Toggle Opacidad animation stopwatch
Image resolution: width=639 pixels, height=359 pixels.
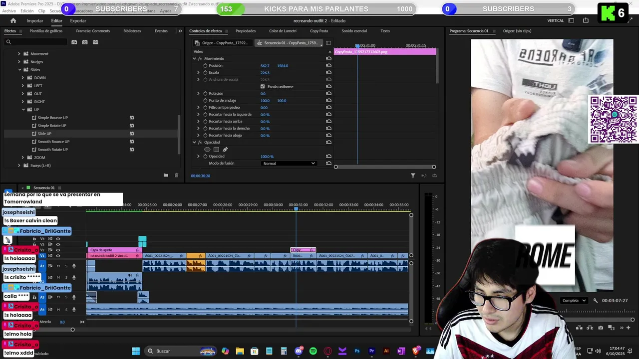tap(205, 157)
